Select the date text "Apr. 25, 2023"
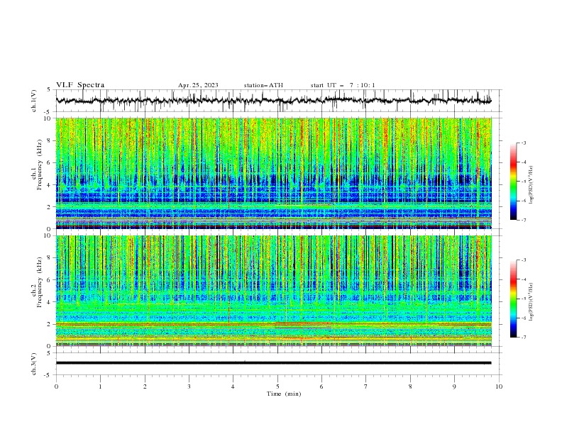562x434 pixels. (198, 85)
